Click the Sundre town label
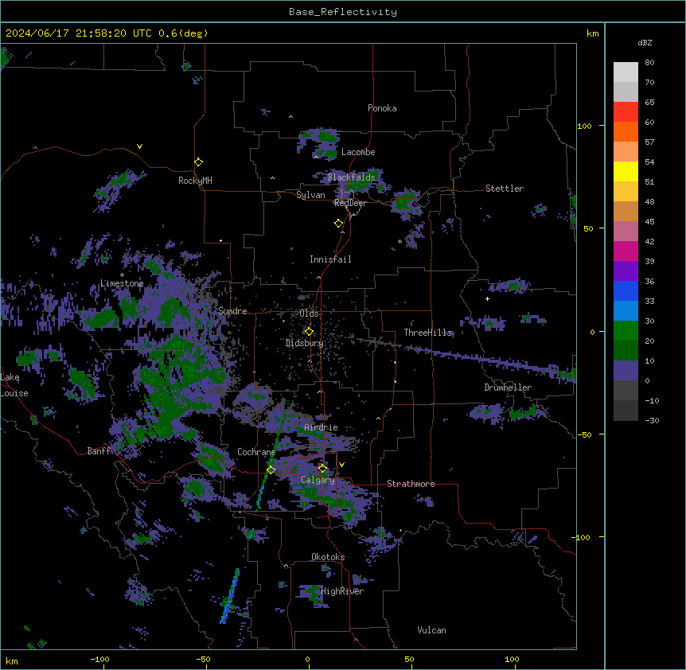686x670 pixels. tap(232, 311)
